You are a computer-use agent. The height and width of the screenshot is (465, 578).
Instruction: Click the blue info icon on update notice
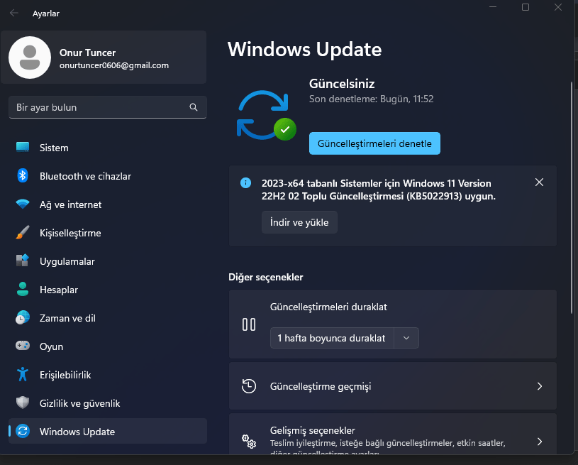[245, 182]
